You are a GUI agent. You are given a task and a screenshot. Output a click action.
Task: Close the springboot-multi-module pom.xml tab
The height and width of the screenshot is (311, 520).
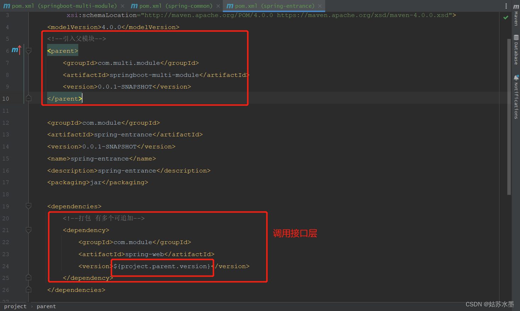pyautogui.click(x=123, y=6)
